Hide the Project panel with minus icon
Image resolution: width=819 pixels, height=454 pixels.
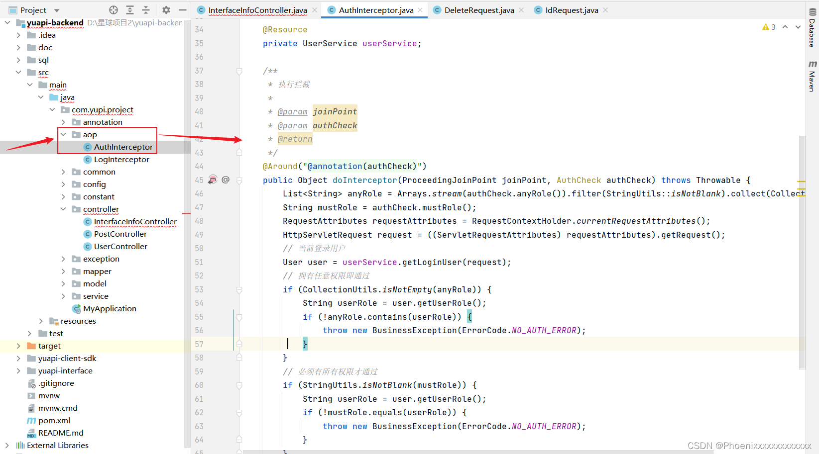click(x=183, y=10)
